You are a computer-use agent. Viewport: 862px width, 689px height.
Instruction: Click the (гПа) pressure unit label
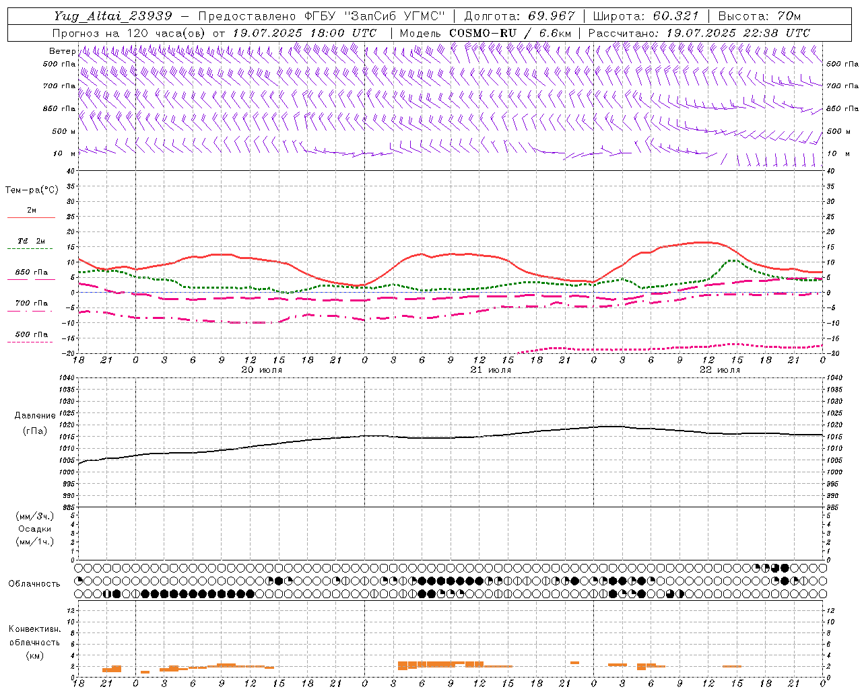pyautogui.click(x=34, y=431)
